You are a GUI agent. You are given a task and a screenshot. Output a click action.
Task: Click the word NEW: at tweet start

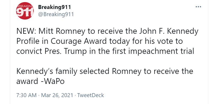click(26, 31)
